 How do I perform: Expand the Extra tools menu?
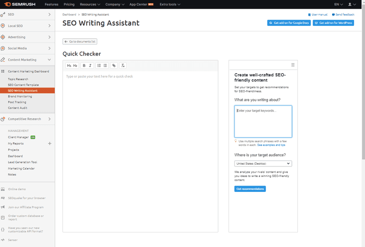[170, 4]
